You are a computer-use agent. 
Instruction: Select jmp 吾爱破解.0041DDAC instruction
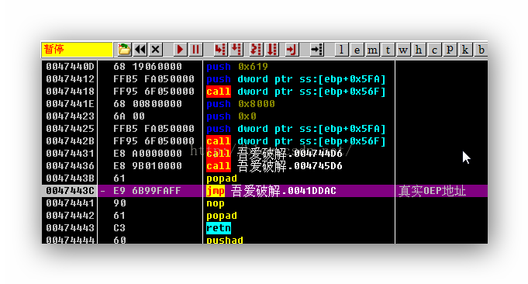coord(271,191)
